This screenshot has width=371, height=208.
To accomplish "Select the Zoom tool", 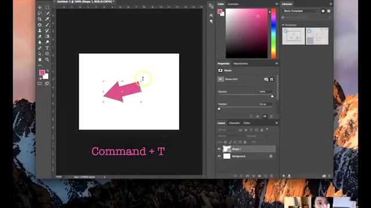I will [47, 60].
